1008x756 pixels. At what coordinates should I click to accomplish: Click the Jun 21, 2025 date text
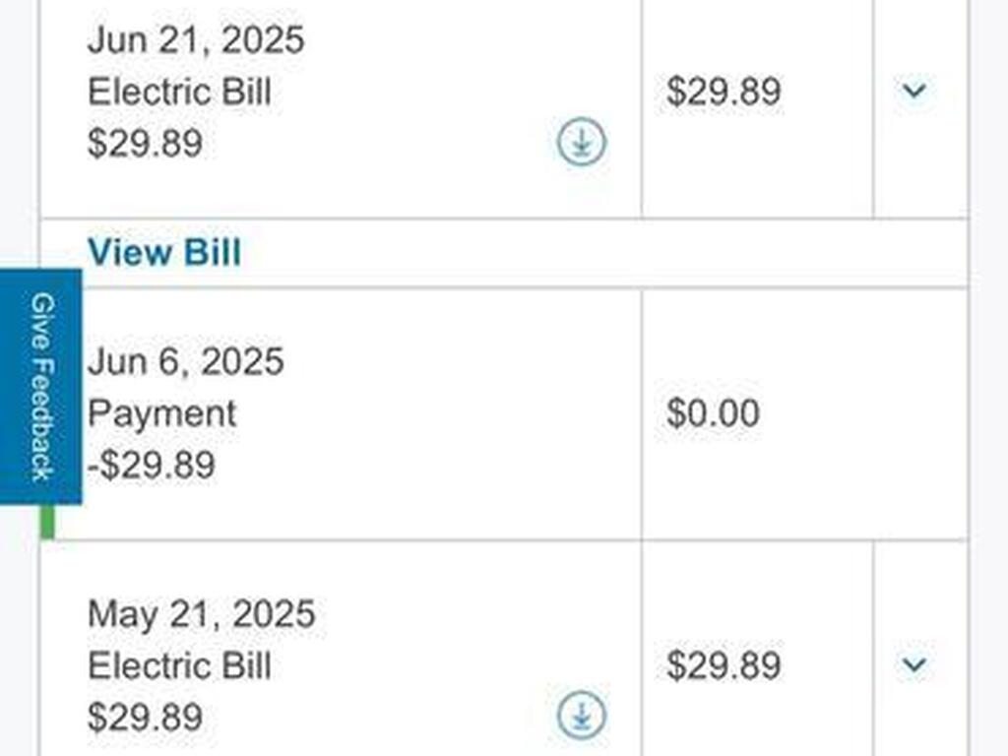point(196,40)
